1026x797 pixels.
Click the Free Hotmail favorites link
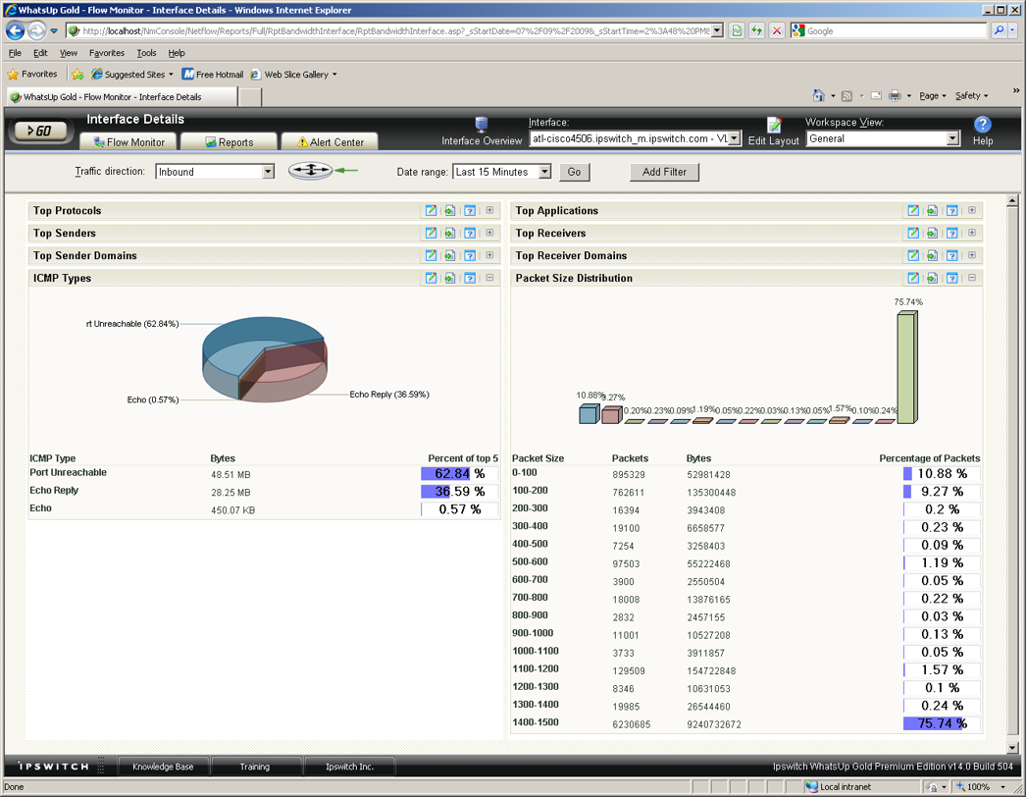coord(213,75)
